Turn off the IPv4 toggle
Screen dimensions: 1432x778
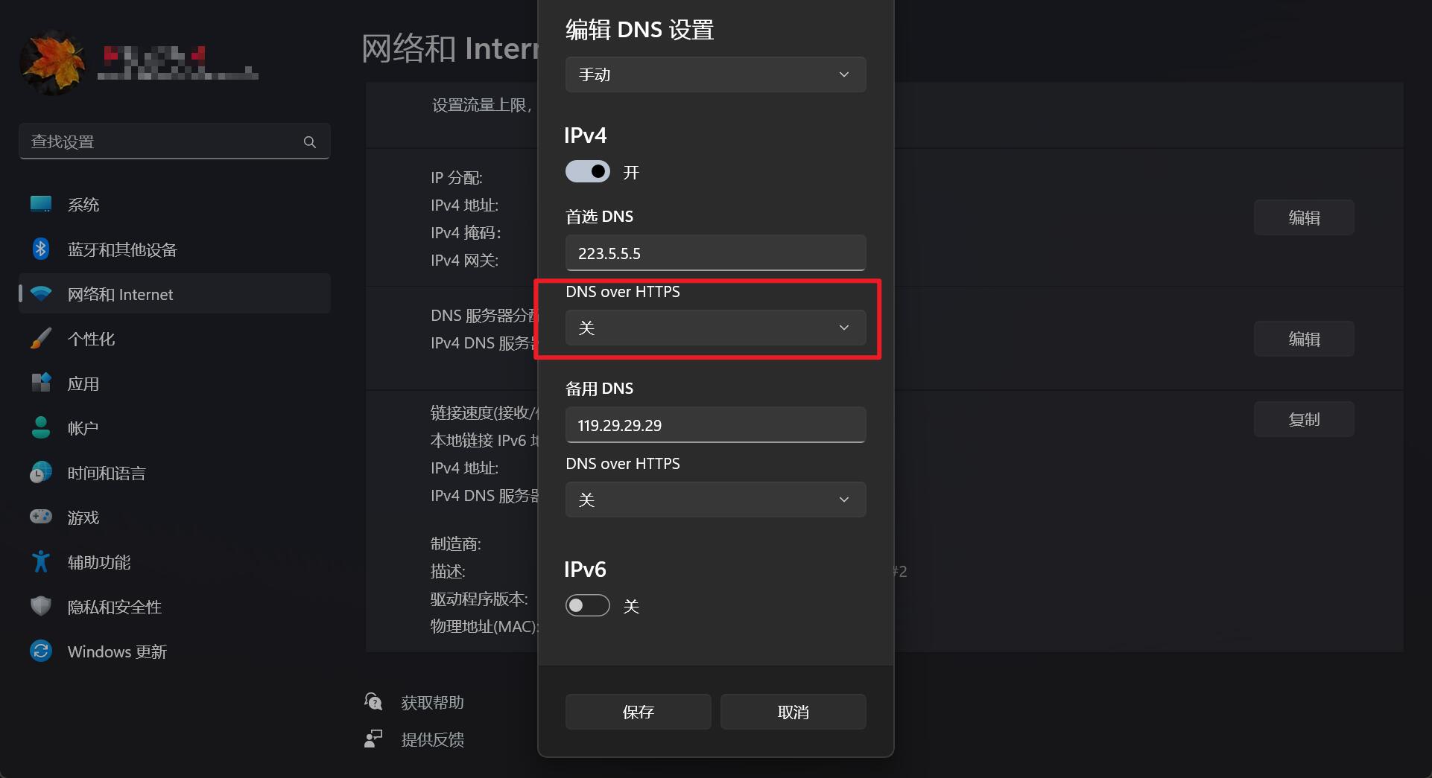pos(588,172)
